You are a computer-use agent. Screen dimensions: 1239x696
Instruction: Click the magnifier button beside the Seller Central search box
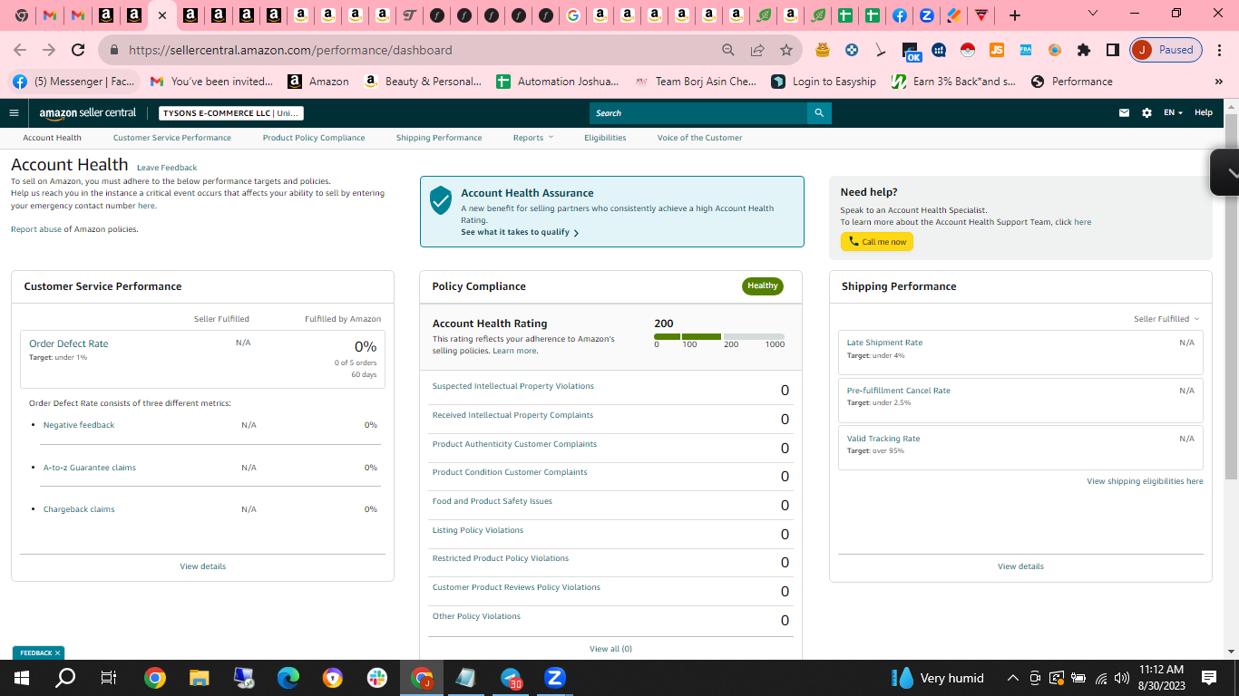pyautogui.click(x=819, y=113)
